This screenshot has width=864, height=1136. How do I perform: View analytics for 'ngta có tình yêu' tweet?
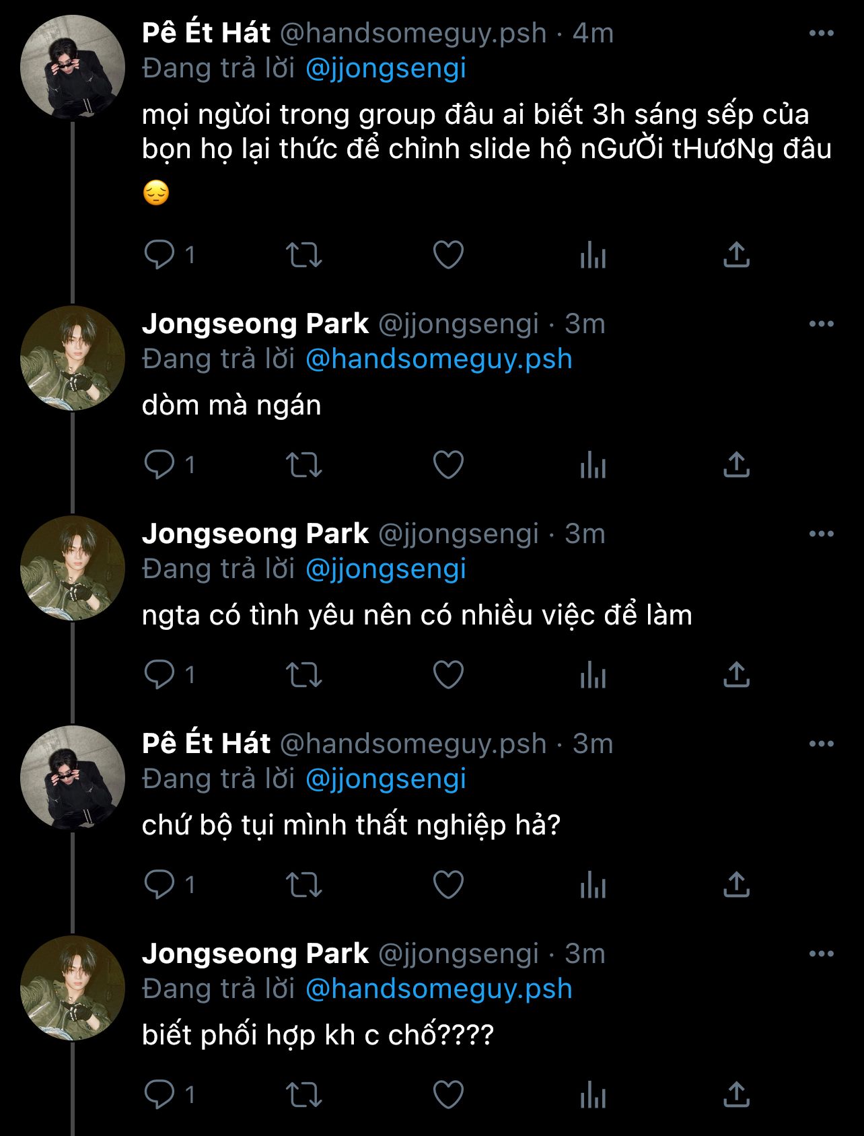pos(593,675)
